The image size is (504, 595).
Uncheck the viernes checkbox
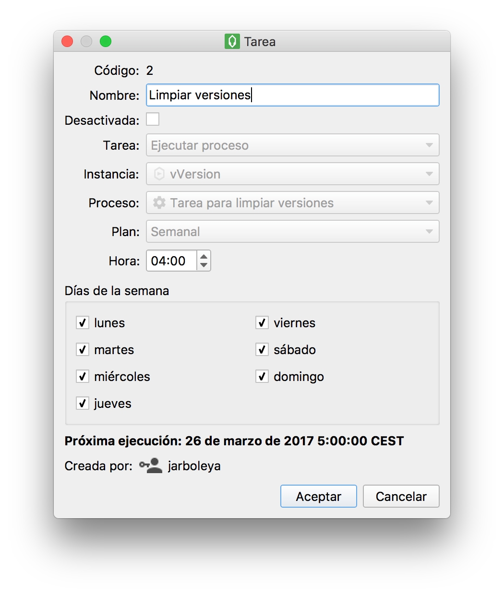tap(262, 323)
